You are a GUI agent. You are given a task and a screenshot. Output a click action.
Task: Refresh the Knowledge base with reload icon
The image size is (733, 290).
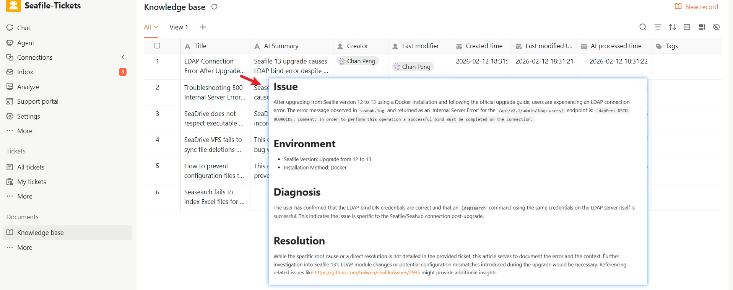tap(215, 7)
